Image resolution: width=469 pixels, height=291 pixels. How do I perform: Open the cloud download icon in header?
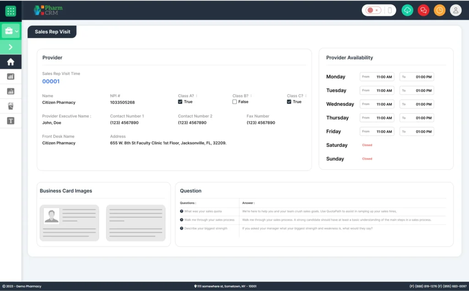tap(408, 10)
